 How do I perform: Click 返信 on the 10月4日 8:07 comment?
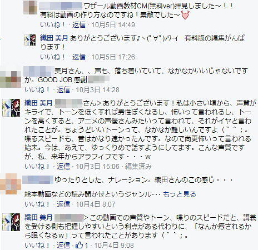tap(63, 204)
